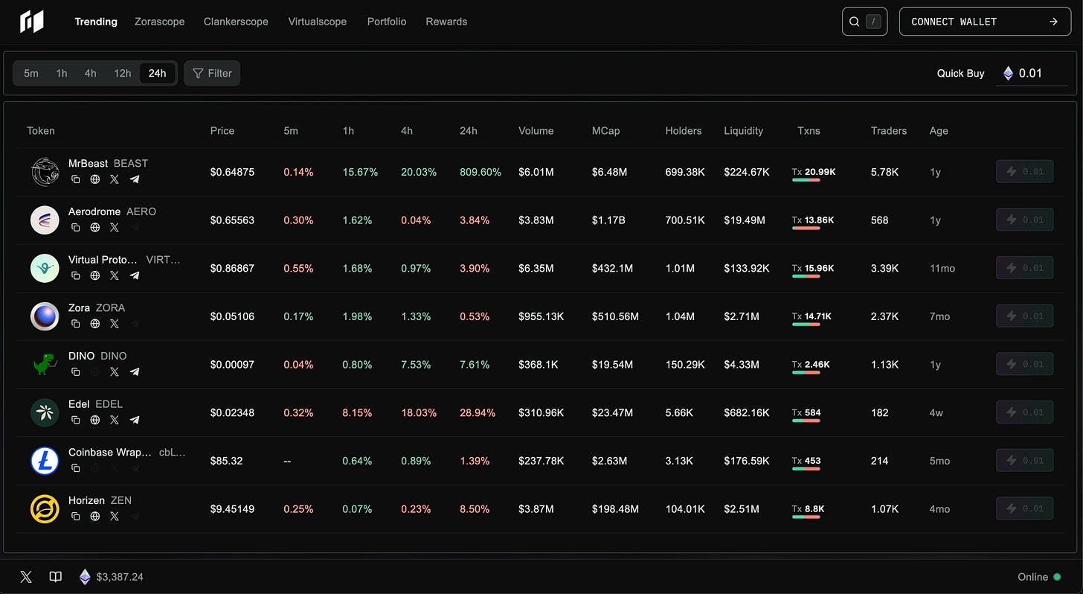This screenshot has height=594, width=1083.
Task: Copy the Aerodrome token address
Action: point(76,227)
